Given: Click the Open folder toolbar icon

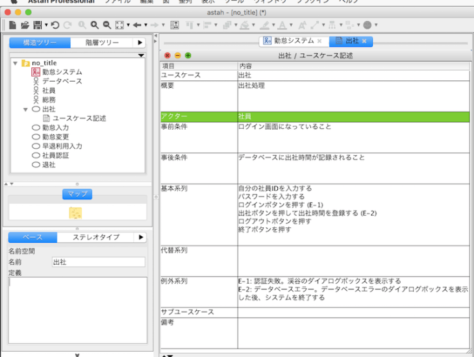Looking at the screenshot, I should pyautogui.click(x=25, y=25).
